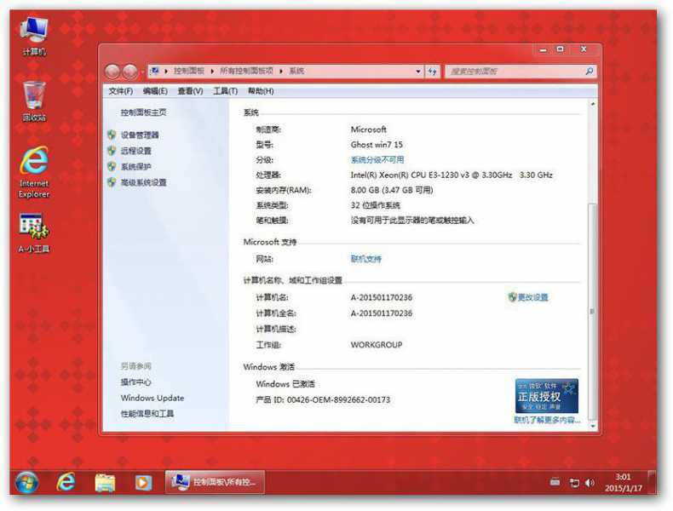Viewport: 673px width, 511px height.
Task: Open the file explorer taskbar icon
Action: pos(105,482)
